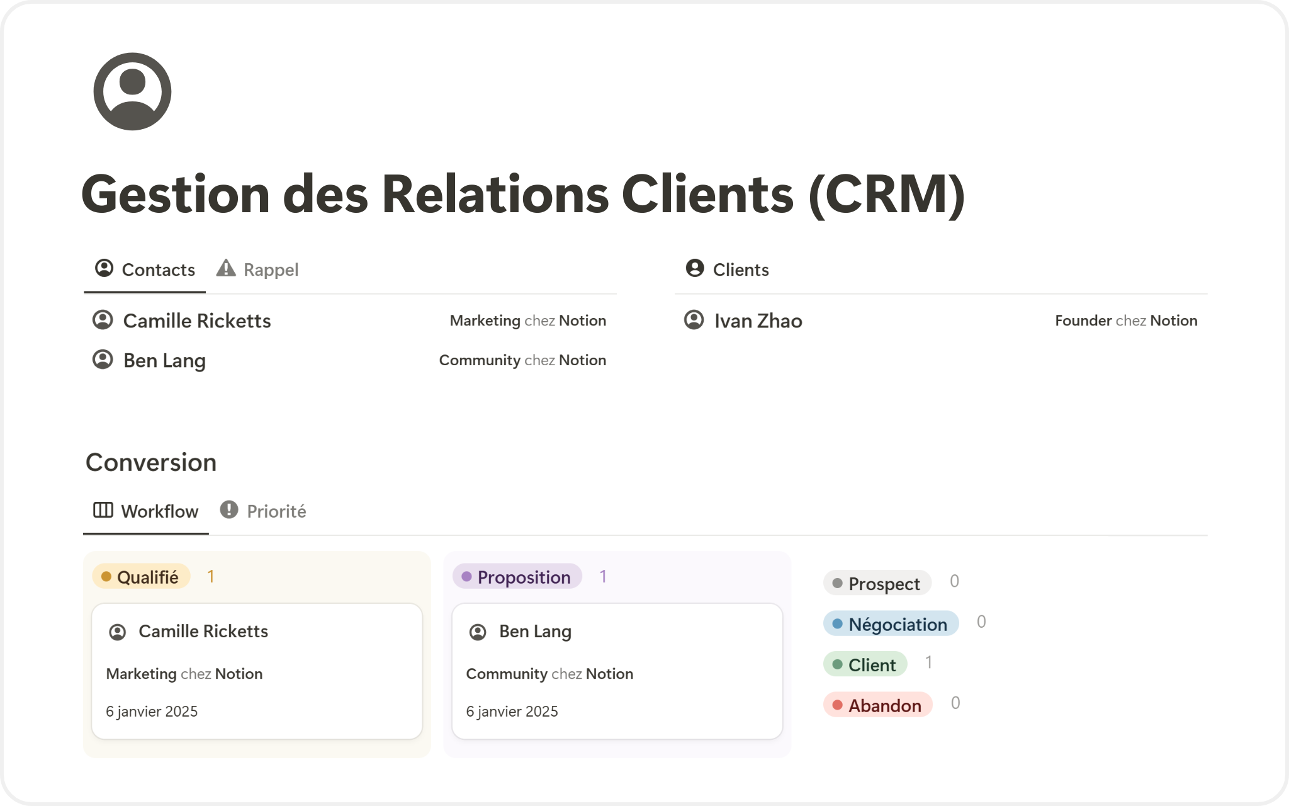Click the Qualifié column header tag
This screenshot has width=1289, height=806.
point(141,577)
